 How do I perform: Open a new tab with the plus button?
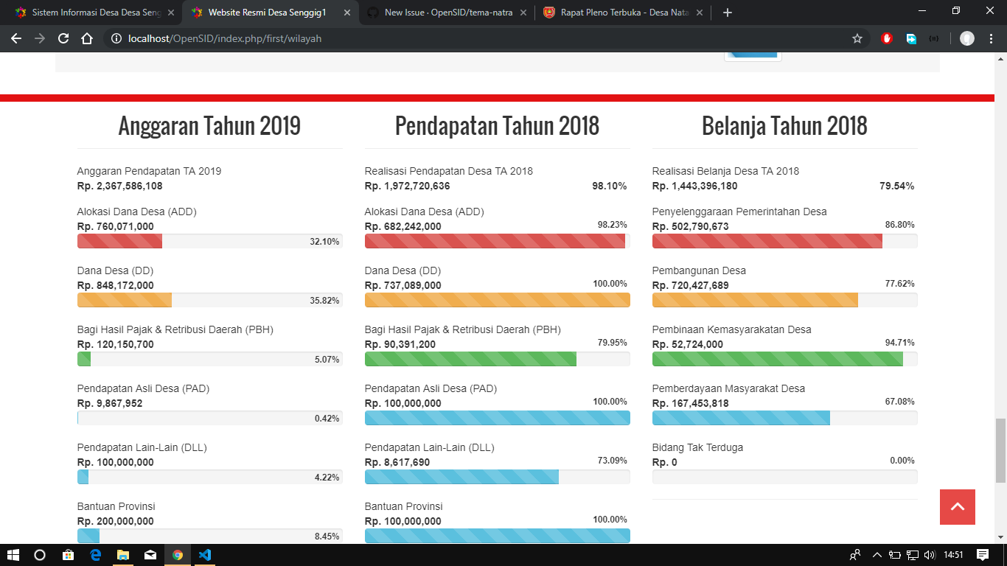pyautogui.click(x=726, y=12)
